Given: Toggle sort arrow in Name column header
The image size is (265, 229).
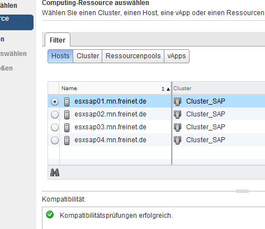Looking at the screenshot, I should [168, 89].
